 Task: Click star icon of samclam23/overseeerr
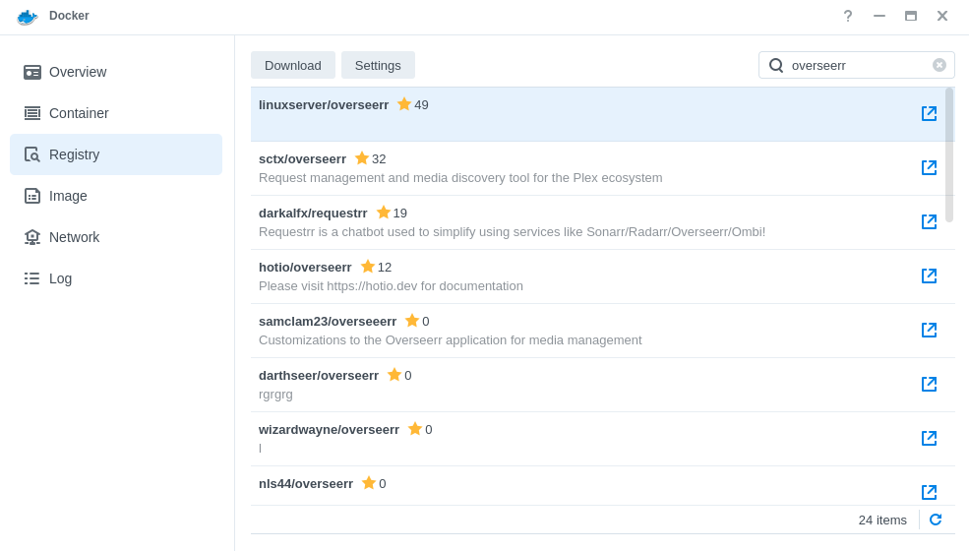pos(412,321)
